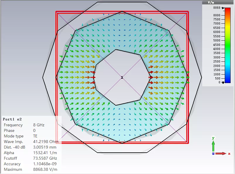Click the '8 GHz' frequency value
The width and height of the screenshot is (235, 174).
click(39, 125)
